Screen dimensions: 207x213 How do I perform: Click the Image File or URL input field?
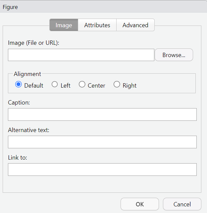[x=81, y=55]
